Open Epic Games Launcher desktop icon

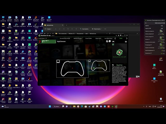29,73
